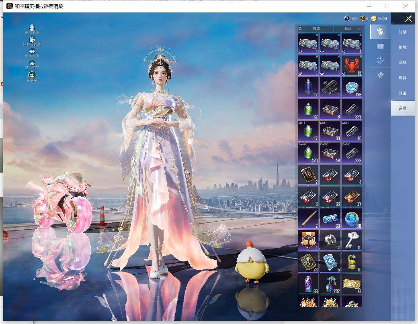Toggle the eye icon for display settings
The height and width of the screenshot is (324, 418).
pyautogui.click(x=32, y=51)
